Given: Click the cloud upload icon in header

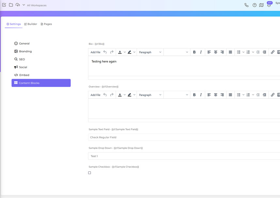Looking at the screenshot, I should [x=18, y=5].
